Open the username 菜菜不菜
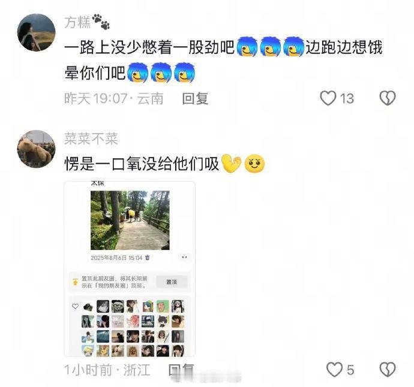 [91, 138]
